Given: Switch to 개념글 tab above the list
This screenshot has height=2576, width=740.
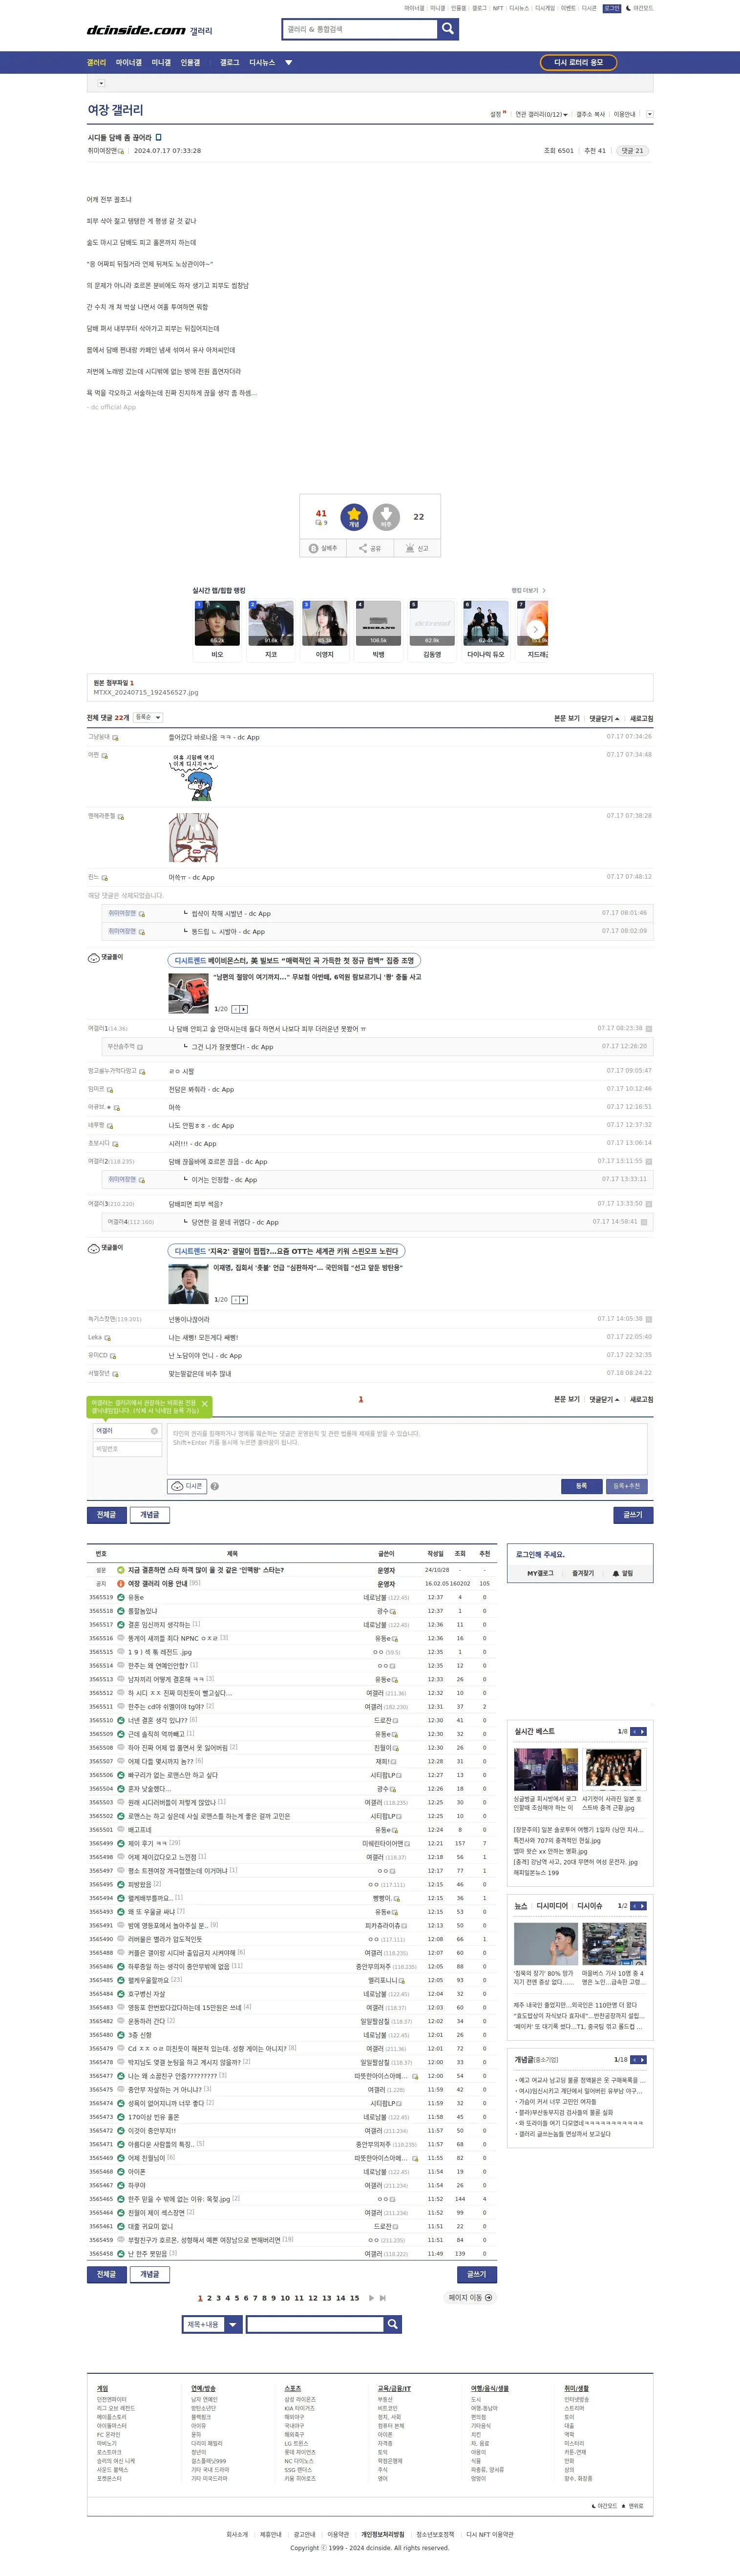Looking at the screenshot, I should click(149, 1514).
